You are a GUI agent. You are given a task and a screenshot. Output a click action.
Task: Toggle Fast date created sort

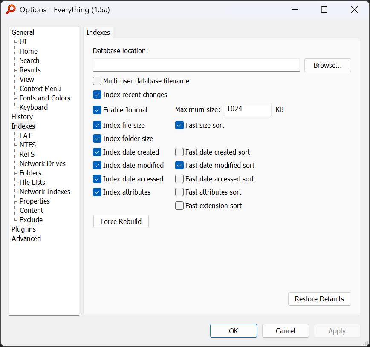tap(179, 152)
